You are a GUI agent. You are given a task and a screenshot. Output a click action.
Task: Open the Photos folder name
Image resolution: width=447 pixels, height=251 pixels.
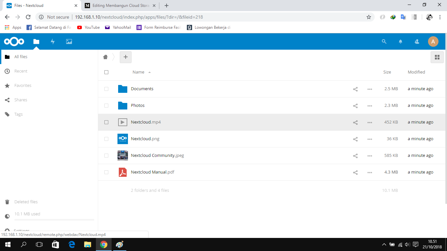click(138, 106)
